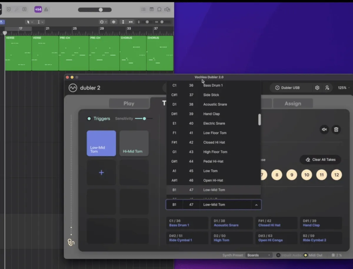Pick the D#2 / 51 Ride Cymbal 1 shortcut

click(x=187, y=238)
